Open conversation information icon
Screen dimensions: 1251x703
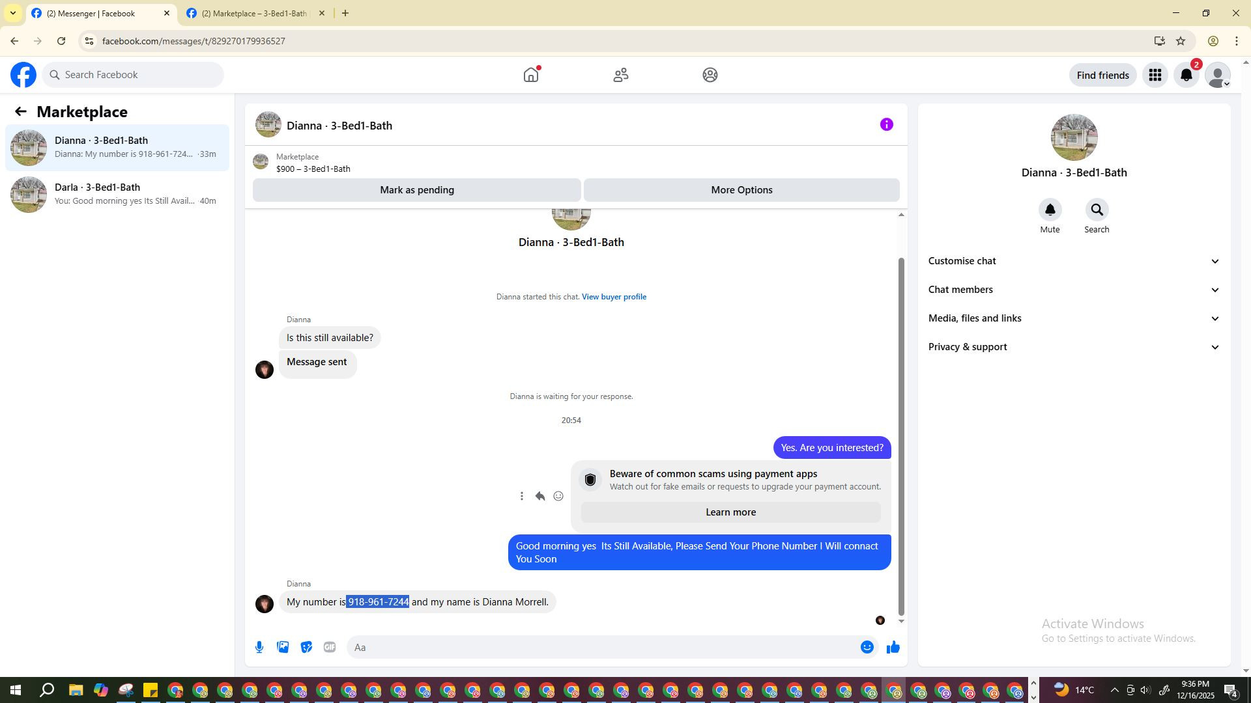(x=886, y=124)
